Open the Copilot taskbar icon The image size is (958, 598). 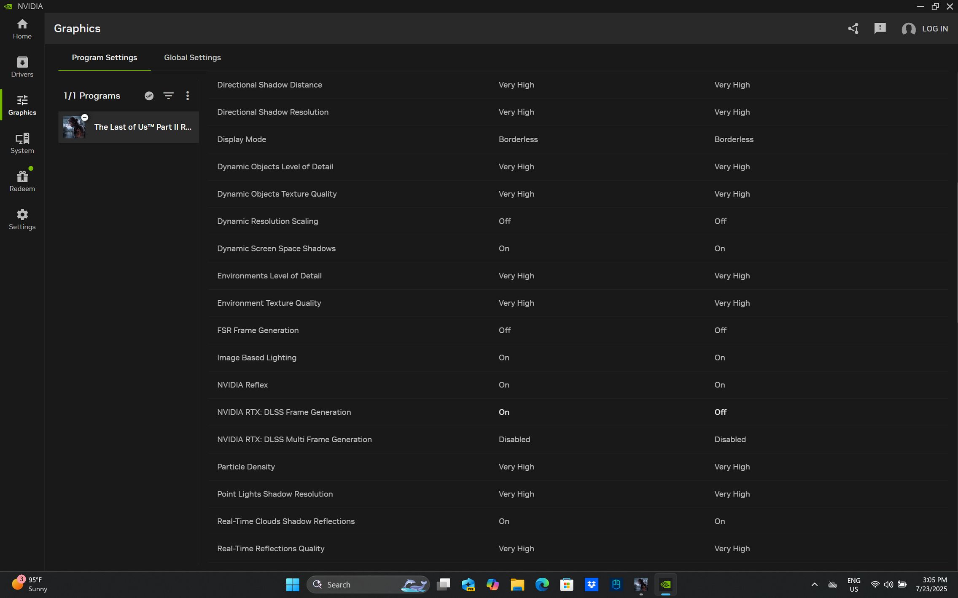tap(492, 585)
